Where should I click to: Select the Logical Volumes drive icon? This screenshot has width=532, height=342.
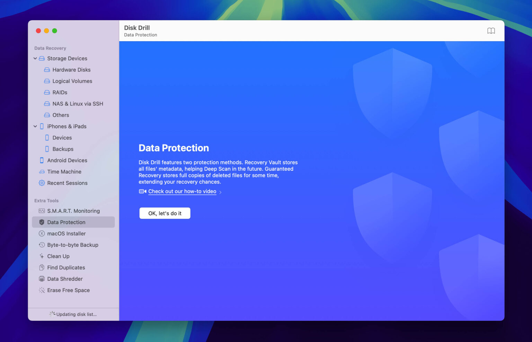(47, 81)
